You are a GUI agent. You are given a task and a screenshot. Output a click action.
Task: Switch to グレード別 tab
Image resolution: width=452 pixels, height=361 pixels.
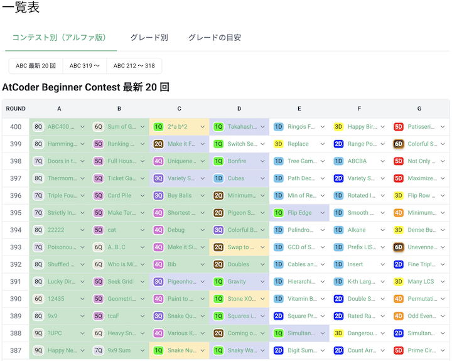click(149, 38)
